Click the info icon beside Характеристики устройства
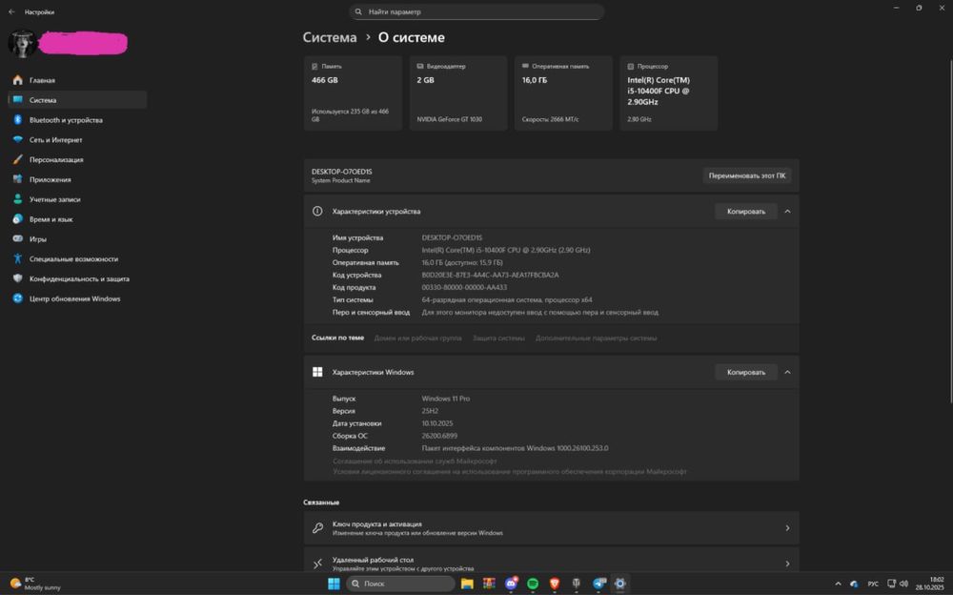This screenshot has width=953, height=595. (317, 211)
